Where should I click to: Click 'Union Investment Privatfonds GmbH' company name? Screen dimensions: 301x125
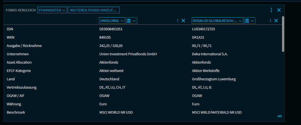[x=128, y=54]
